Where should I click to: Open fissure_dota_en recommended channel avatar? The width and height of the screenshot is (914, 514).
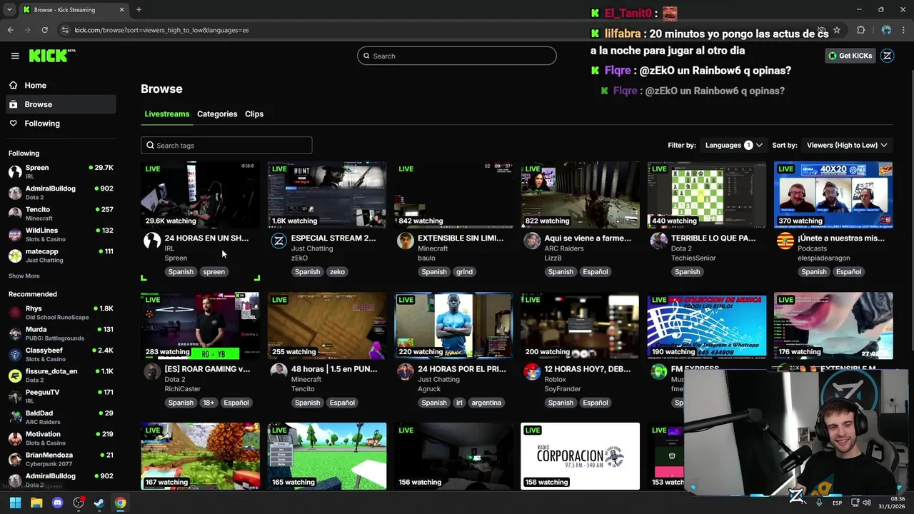(x=15, y=376)
